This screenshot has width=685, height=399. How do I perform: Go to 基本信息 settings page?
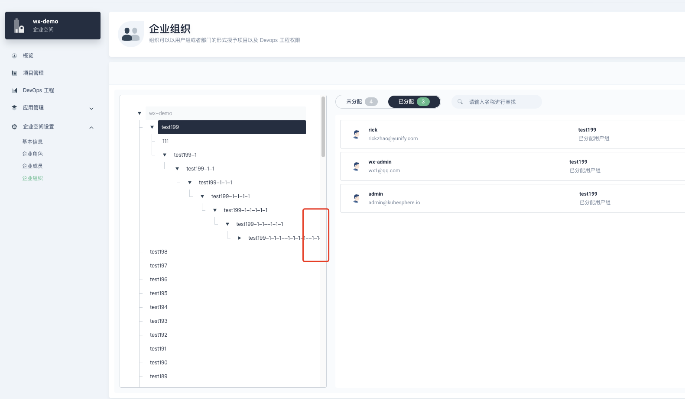click(32, 142)
